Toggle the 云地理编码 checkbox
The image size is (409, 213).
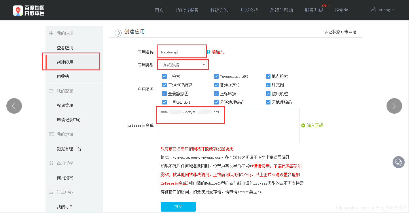pyautogui.click(x=268, y=102)
